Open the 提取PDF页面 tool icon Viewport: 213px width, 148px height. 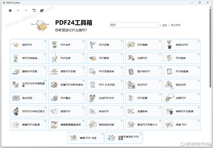(54, 71)
